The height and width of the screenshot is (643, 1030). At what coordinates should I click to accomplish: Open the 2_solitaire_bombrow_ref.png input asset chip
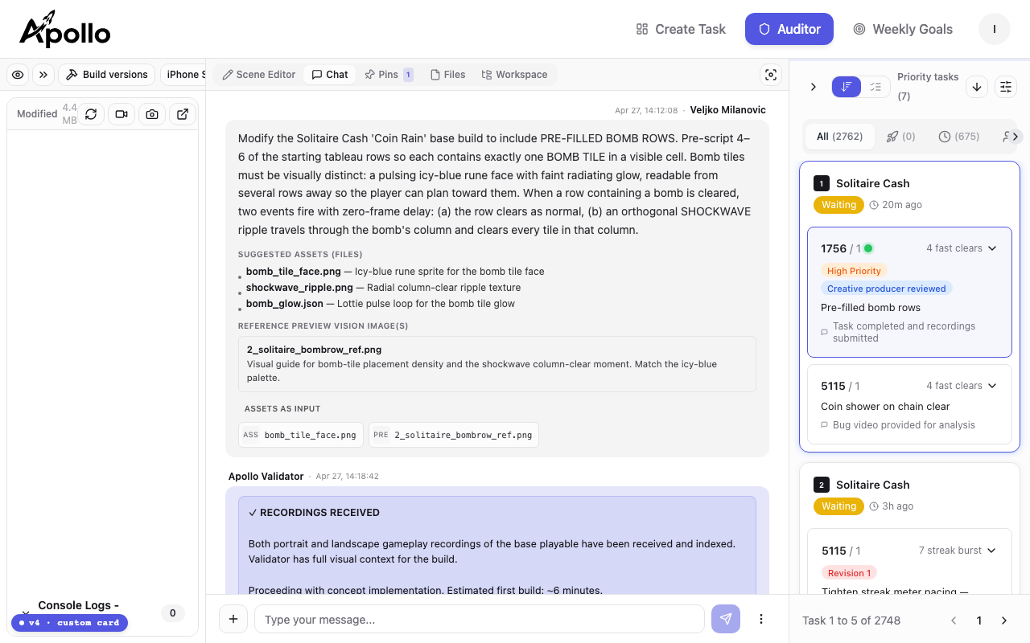click(454, 435)
